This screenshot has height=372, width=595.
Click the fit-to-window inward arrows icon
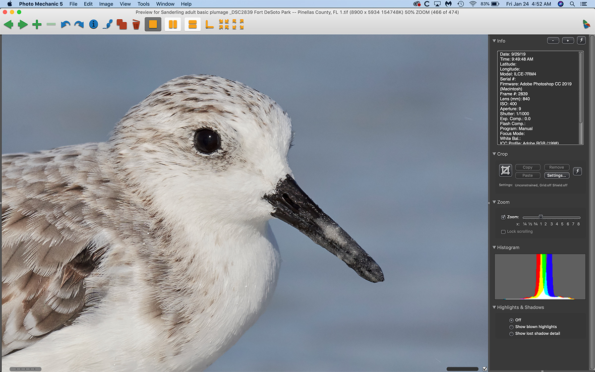click(x=224, y=24)
